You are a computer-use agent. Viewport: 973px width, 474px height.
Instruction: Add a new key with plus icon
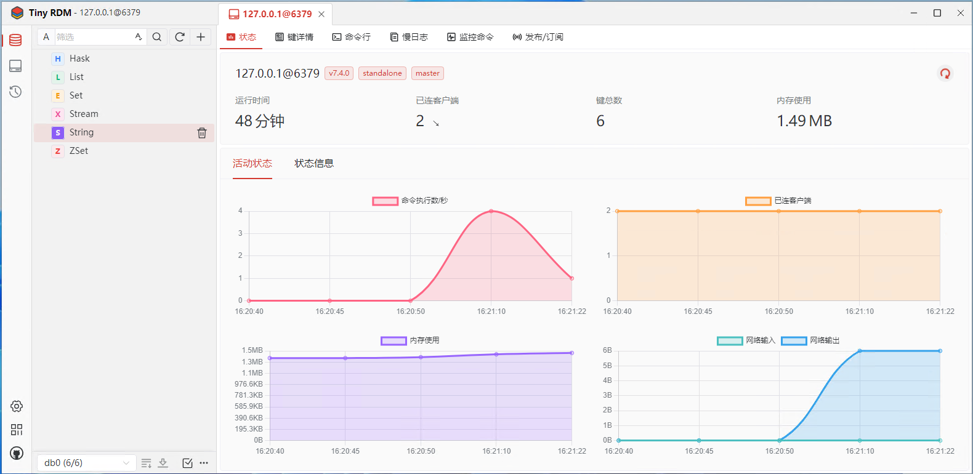click(201, 37)
